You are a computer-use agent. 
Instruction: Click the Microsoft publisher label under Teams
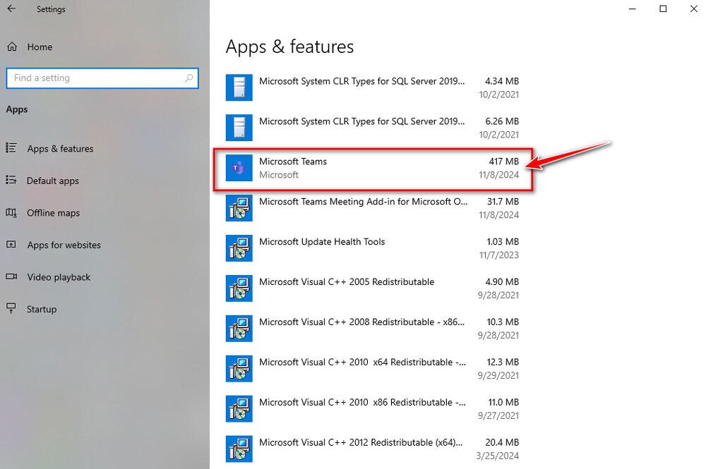279,175
